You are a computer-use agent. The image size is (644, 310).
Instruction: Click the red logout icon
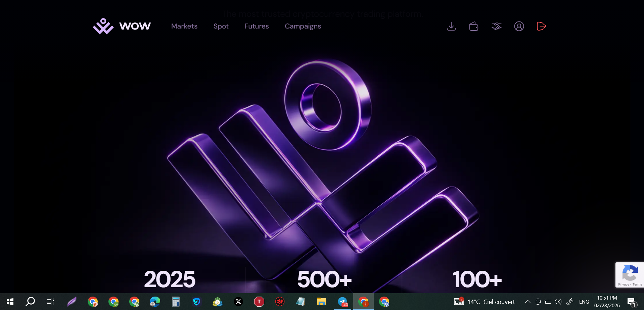542,26
